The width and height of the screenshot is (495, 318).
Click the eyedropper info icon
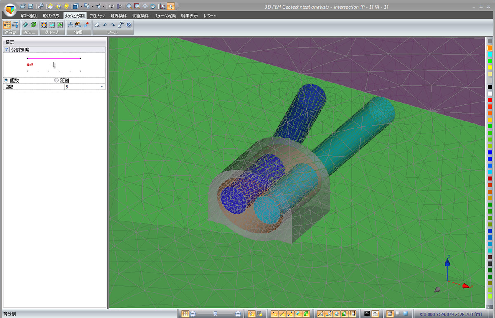pos(86,25)
